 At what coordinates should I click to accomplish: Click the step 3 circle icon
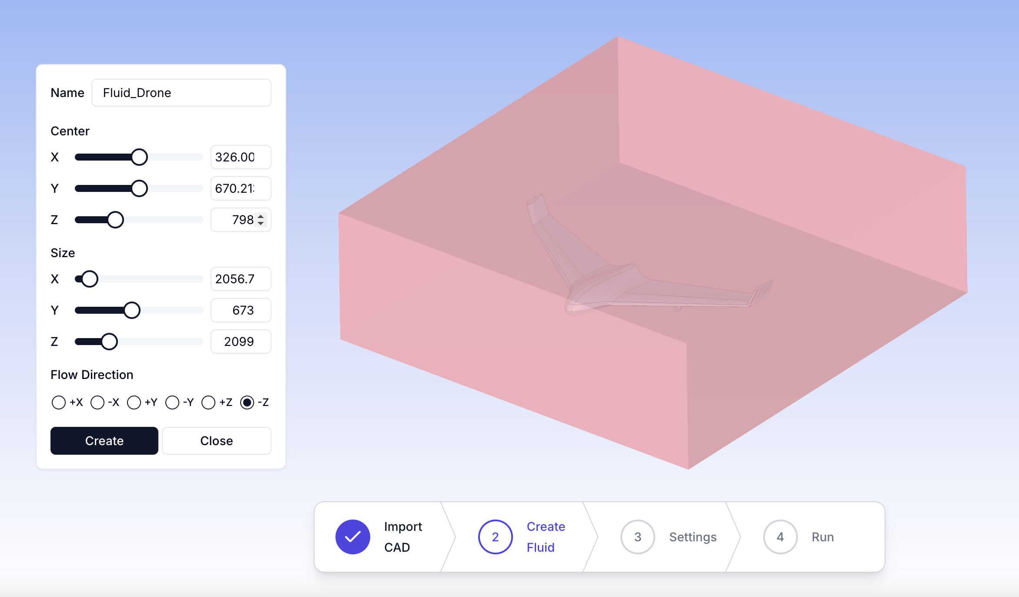638,537
